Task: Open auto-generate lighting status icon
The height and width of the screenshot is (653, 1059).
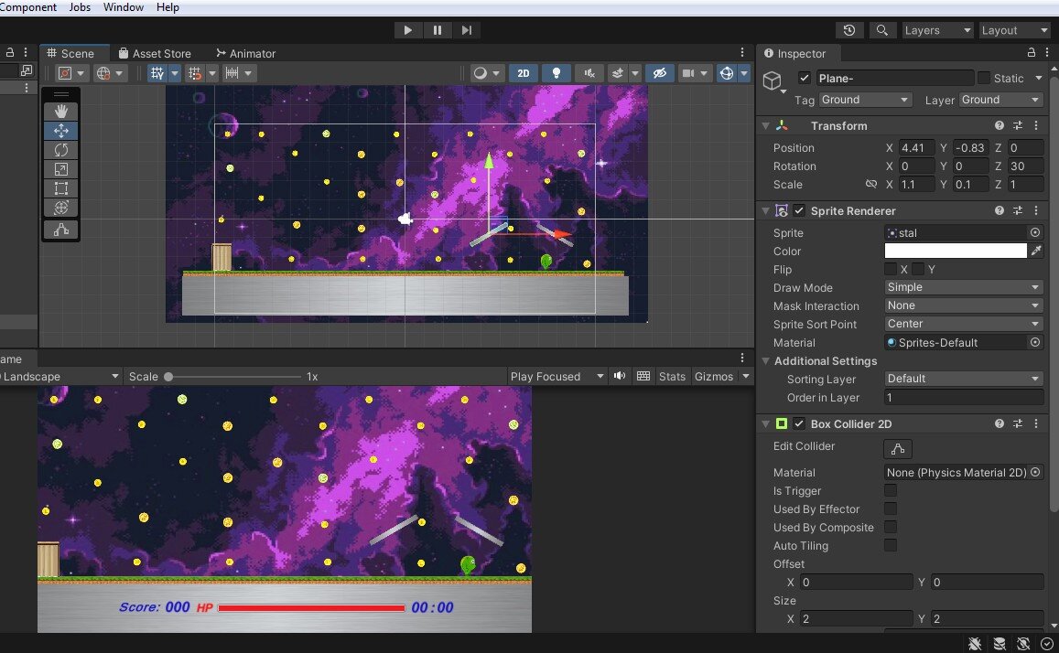Action: pyautogui.click(x=1021, y=643)
